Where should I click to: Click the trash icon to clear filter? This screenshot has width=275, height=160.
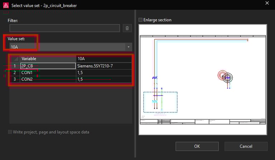tap(127, 28)
